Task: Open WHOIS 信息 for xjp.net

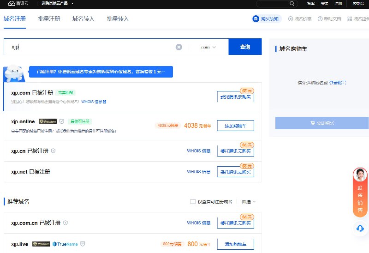Action: point(199,172)
